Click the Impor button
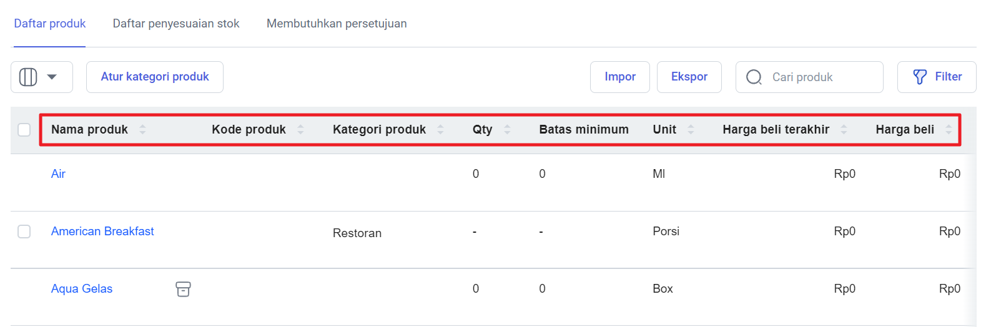The image size is (986, 327). coord(620,77)
